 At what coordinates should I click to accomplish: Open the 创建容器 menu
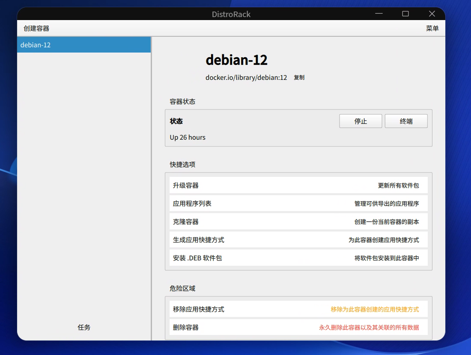click(36, 29)
